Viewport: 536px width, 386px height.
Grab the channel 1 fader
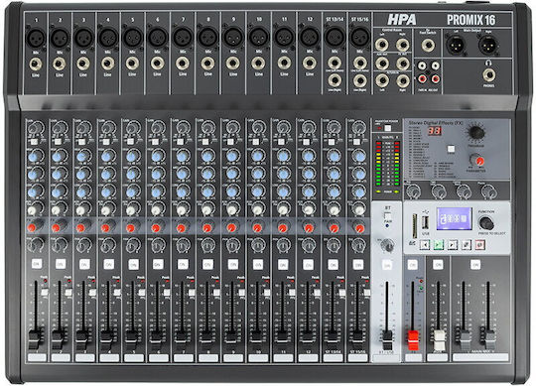[35, 338]
